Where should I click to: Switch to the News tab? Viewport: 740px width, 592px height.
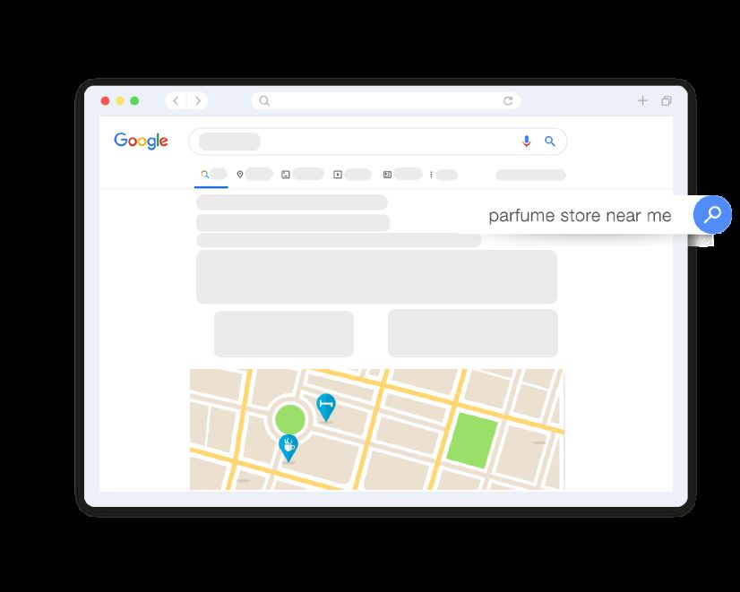[x=402, y=175]
